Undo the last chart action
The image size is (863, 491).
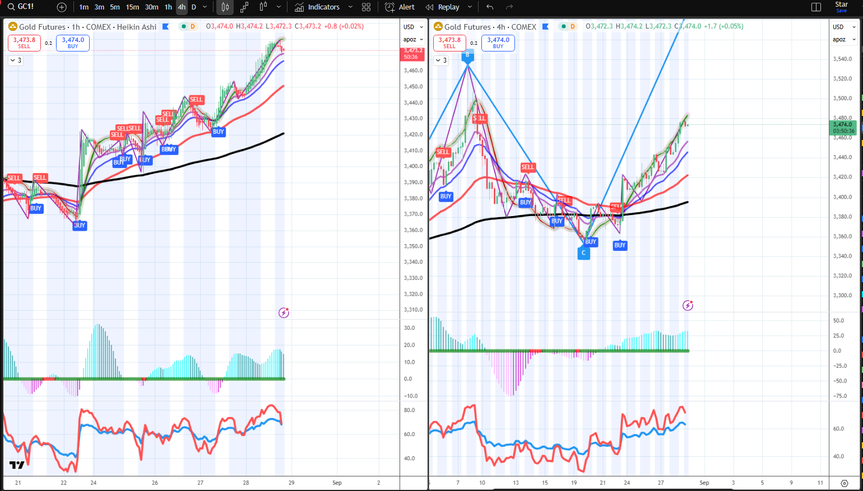pyautogui.click(x=490, y=7)
